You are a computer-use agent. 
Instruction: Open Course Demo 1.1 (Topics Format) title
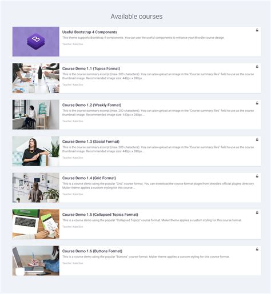(x=91, y=69)
